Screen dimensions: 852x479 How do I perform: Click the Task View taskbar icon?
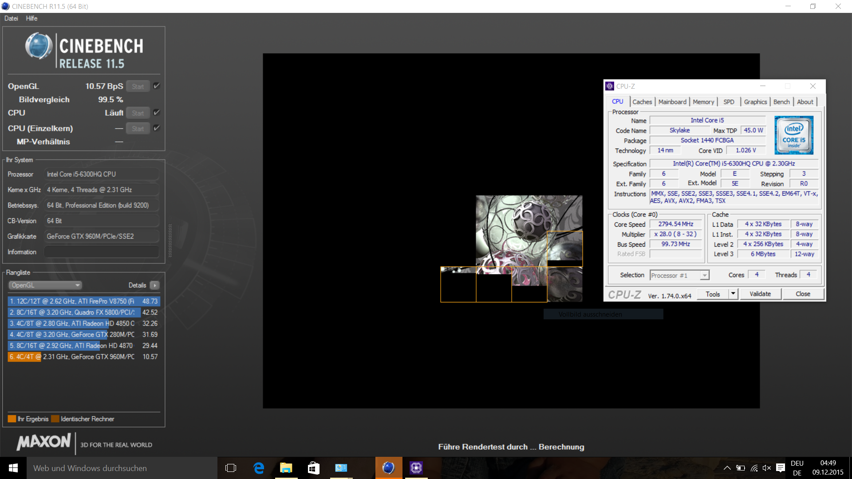pos(231,468)
